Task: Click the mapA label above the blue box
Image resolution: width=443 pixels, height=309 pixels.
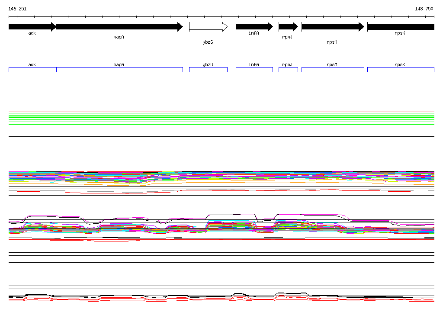Action: 119,65
